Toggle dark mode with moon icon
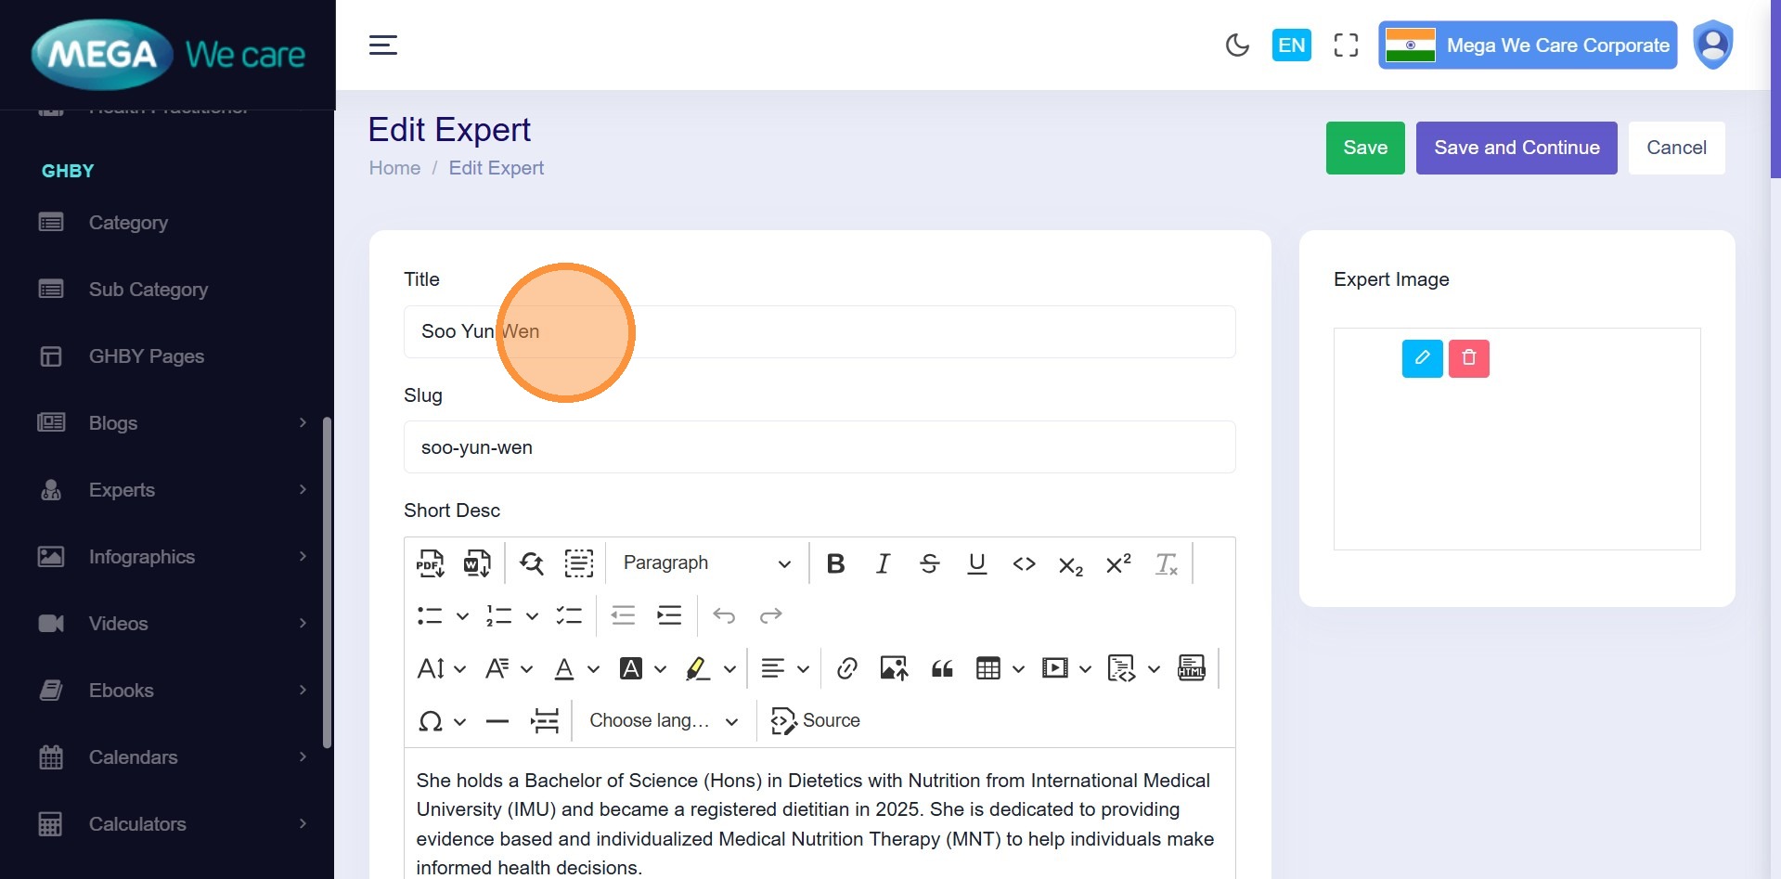This screenshot has height=879, width=1781. [1237, 45]
